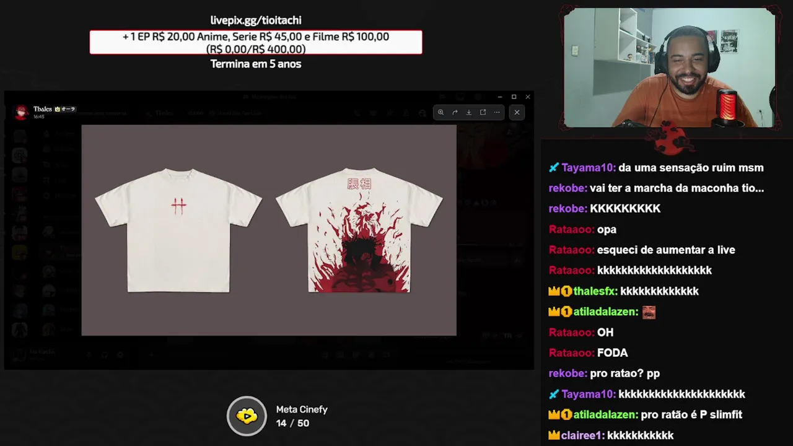Click the Thales username in the viewer header
Screen dimensions: 793x446
43,108
